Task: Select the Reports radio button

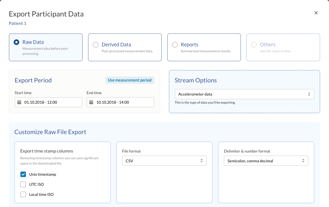Action: click(x=175, y=45)
